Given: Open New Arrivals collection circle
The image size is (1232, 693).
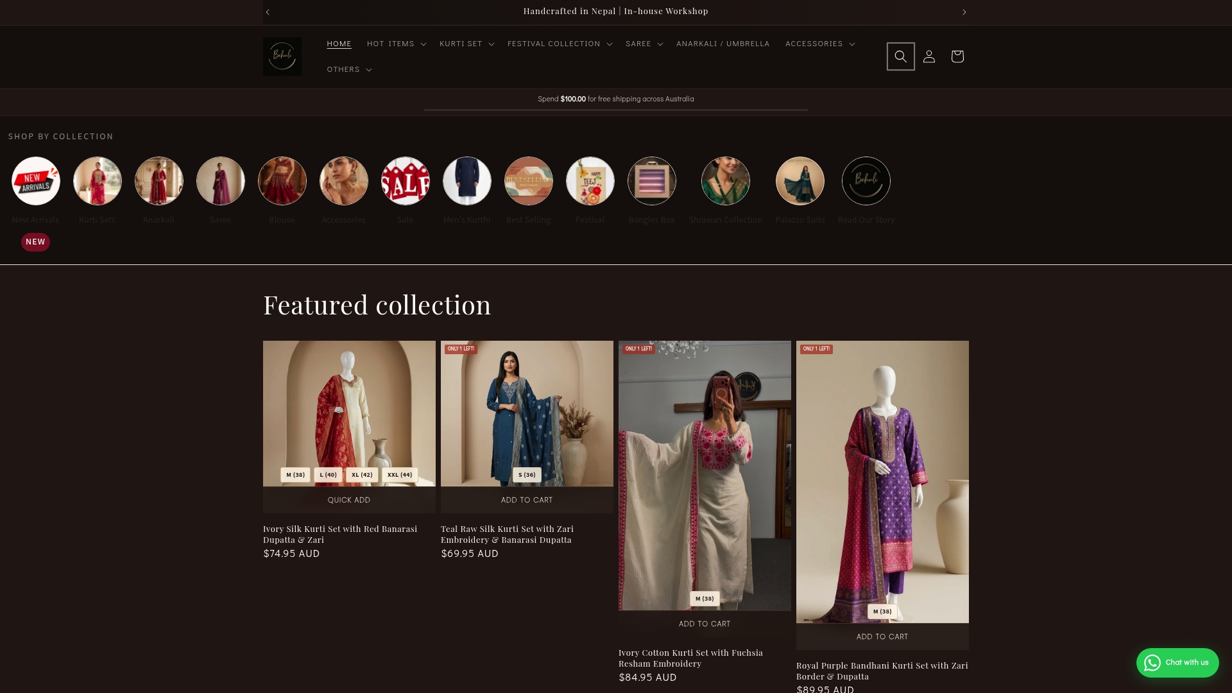Looking at the screenshot, I should point(36,181).
